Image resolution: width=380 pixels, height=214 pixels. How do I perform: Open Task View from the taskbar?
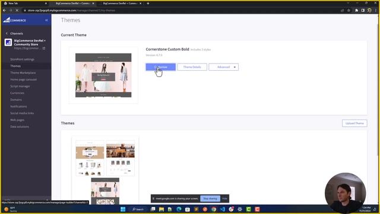153,209
